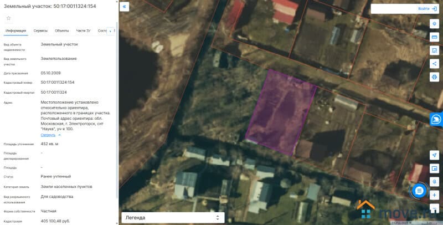Image resolution: width=443 pixels, height=225 pixels.
Task: Select the Информация tab
Action: [16, 30]
